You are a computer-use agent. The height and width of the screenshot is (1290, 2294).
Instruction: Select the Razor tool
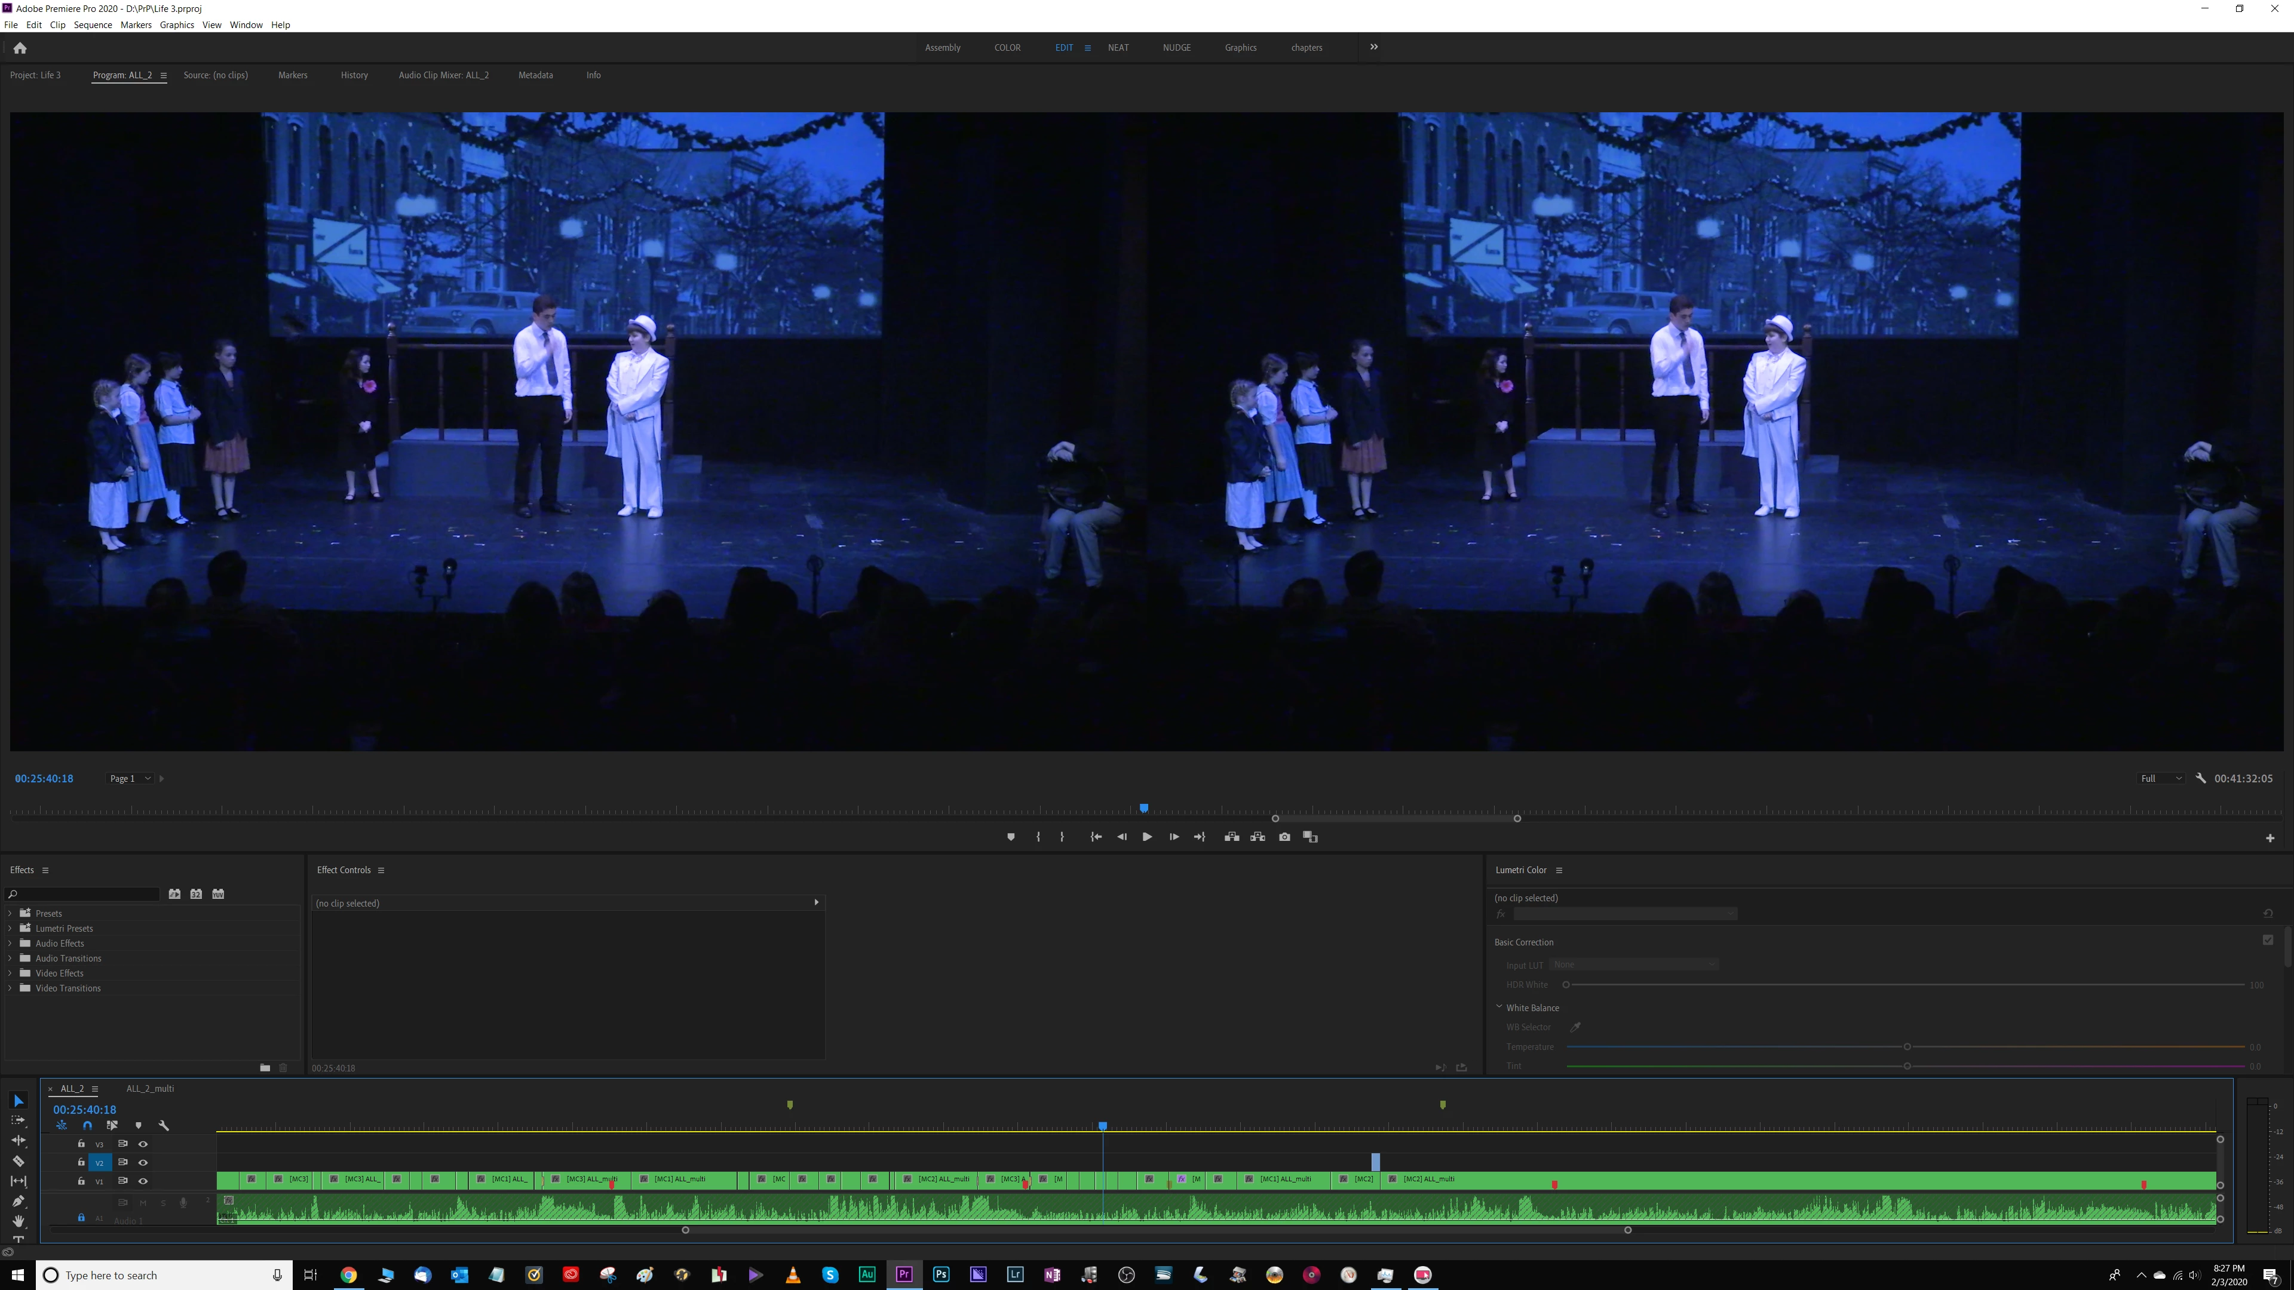pos(18,1161)
